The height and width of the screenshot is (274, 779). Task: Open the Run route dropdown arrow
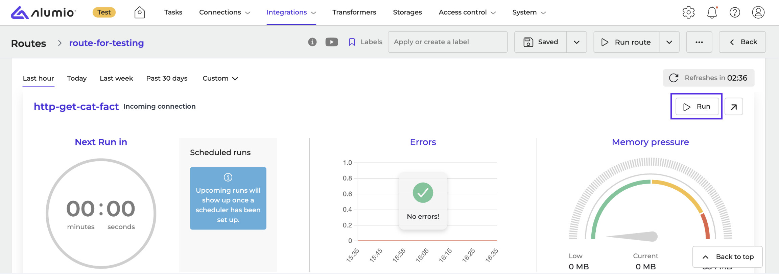[669, 42]
